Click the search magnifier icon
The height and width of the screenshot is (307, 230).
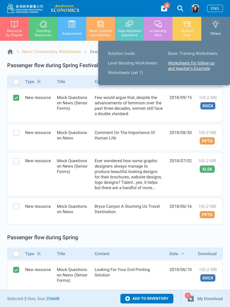tap(180, 8)
